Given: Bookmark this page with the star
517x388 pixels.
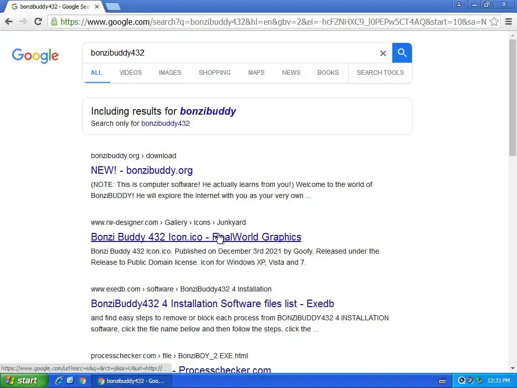Looking at the screenshot, I should [x=494, y=22].
